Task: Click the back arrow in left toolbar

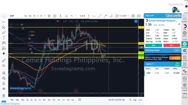Action: [4, 54]
